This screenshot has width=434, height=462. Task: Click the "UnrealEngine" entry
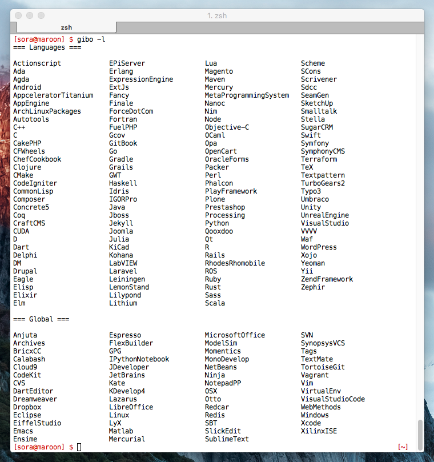(325, 215)
